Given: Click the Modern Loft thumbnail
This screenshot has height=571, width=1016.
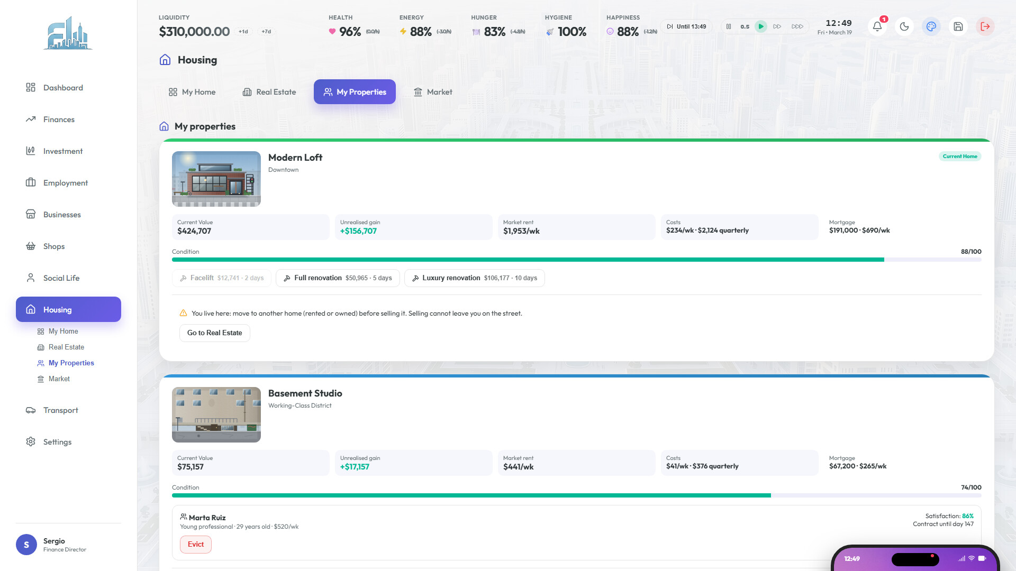Looking at the screenshot, I should (216, 179).
